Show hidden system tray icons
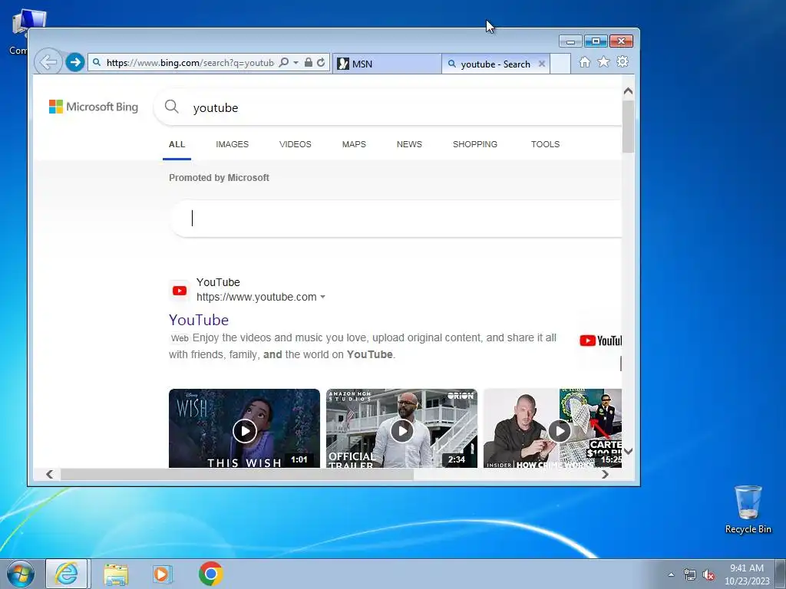This screenshot has height=589, width=786. [671, 574]
